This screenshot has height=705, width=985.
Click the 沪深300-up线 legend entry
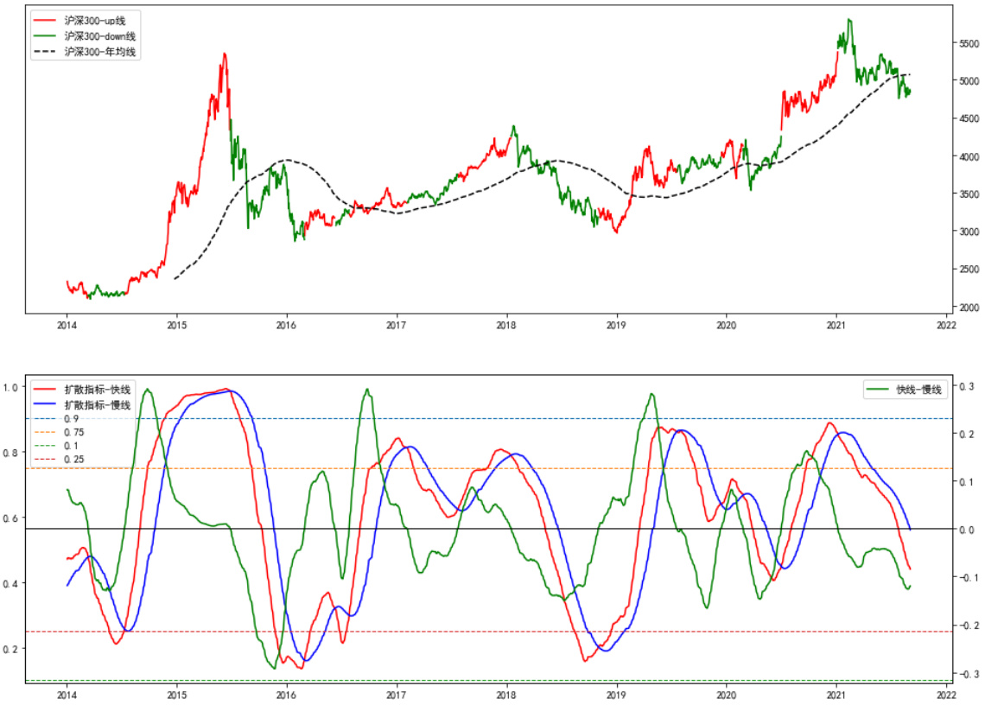(x=79, y=21)
